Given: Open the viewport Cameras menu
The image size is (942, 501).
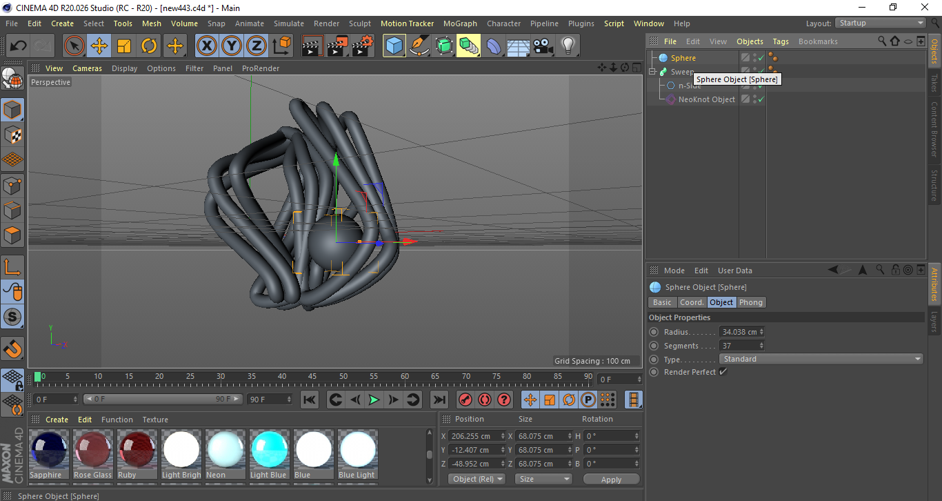Looking at the screenshot, I should coord(87,68).
